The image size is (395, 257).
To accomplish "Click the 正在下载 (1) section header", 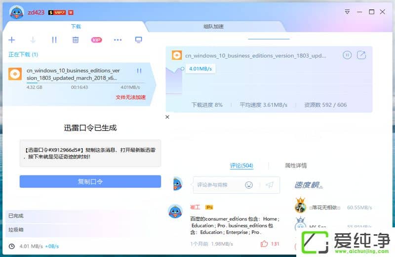I will pyautogui.click(x=23, y=54).
